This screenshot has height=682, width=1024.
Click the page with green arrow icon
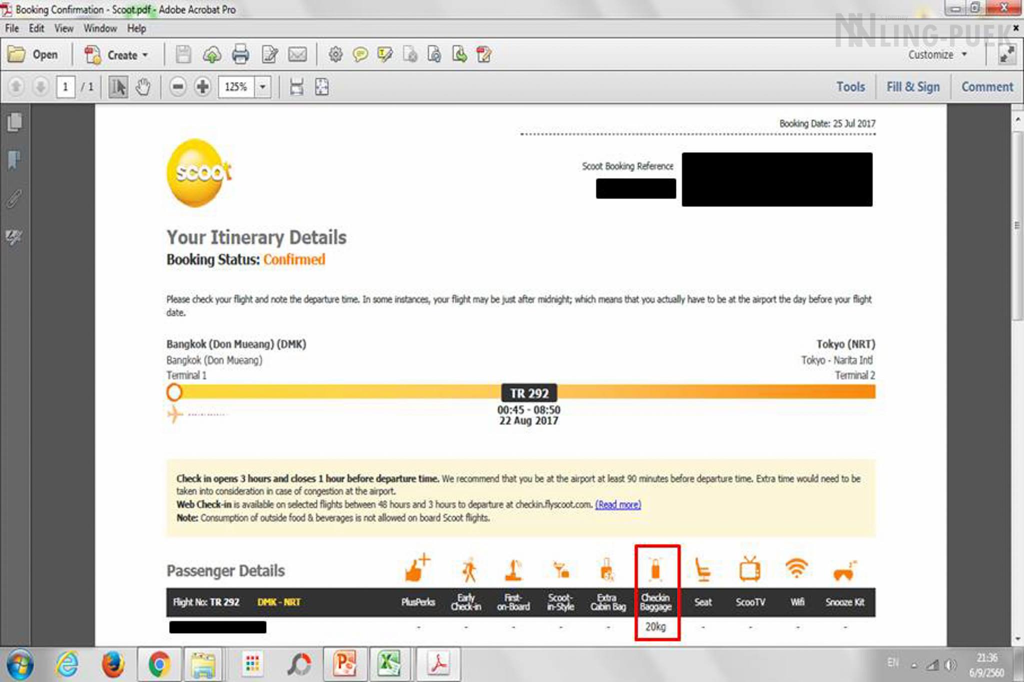tap(459, 54)
